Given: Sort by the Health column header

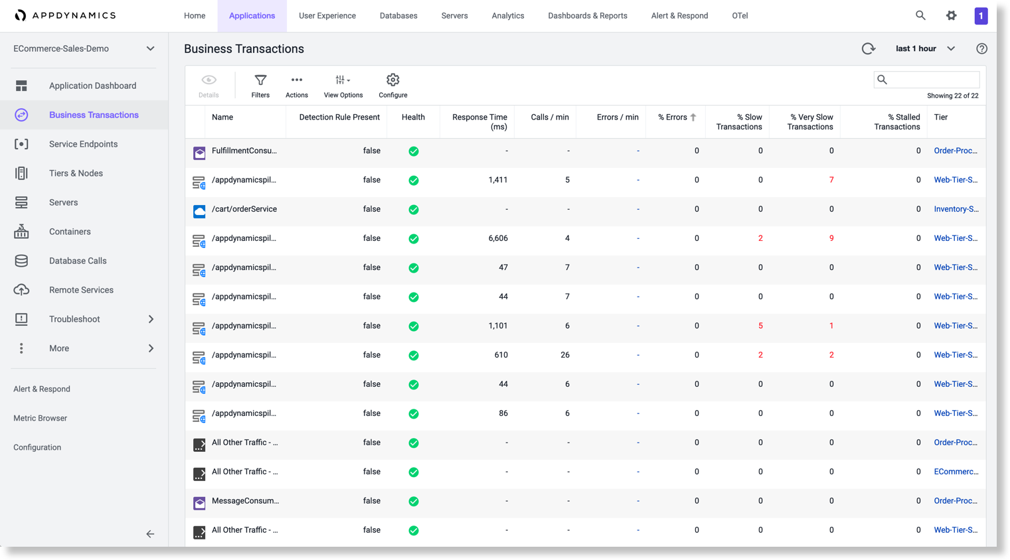Looking at the screenshot, I should 413,117.
